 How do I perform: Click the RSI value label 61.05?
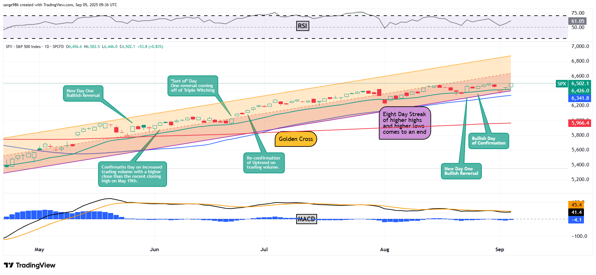pos(578,21)
